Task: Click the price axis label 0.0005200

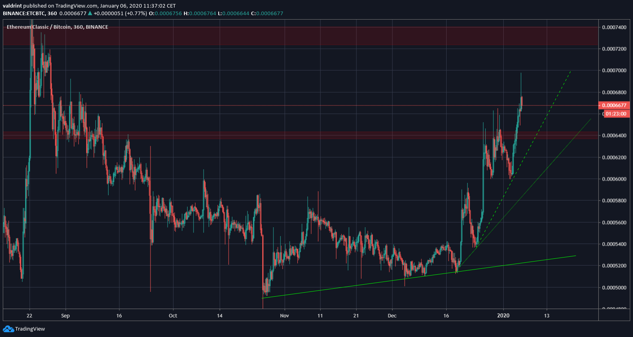Action: click(x=614, y=266)
